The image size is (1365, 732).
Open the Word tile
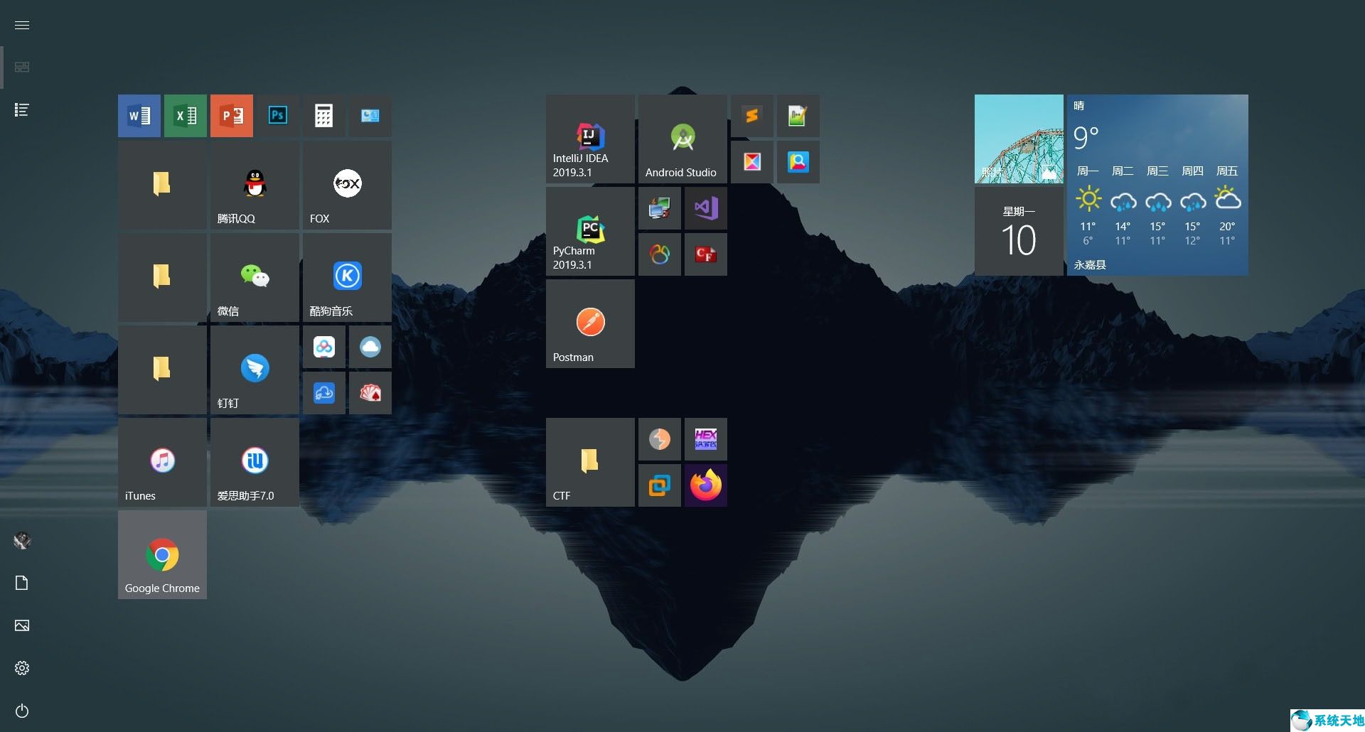(x=139, y=115)
